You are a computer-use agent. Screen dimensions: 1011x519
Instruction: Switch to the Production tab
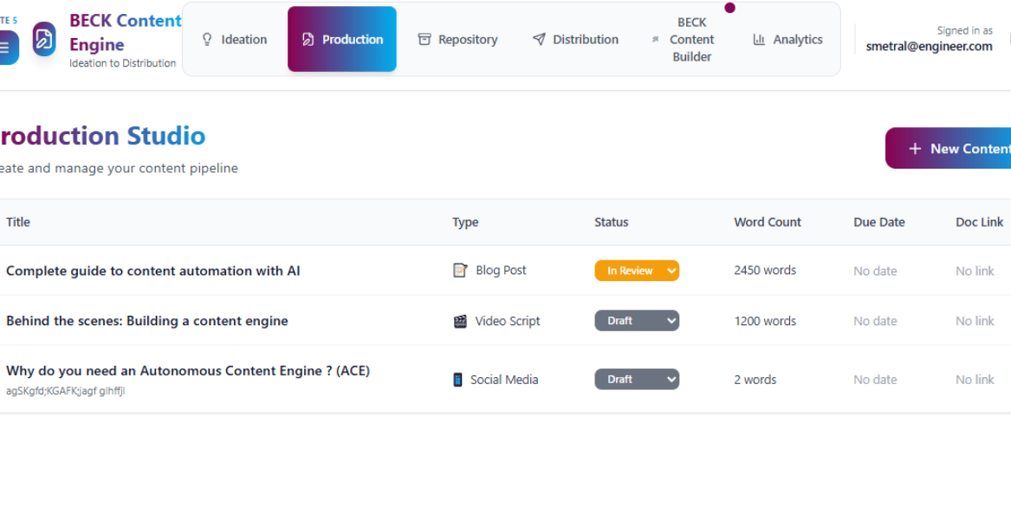coord(342,40)
